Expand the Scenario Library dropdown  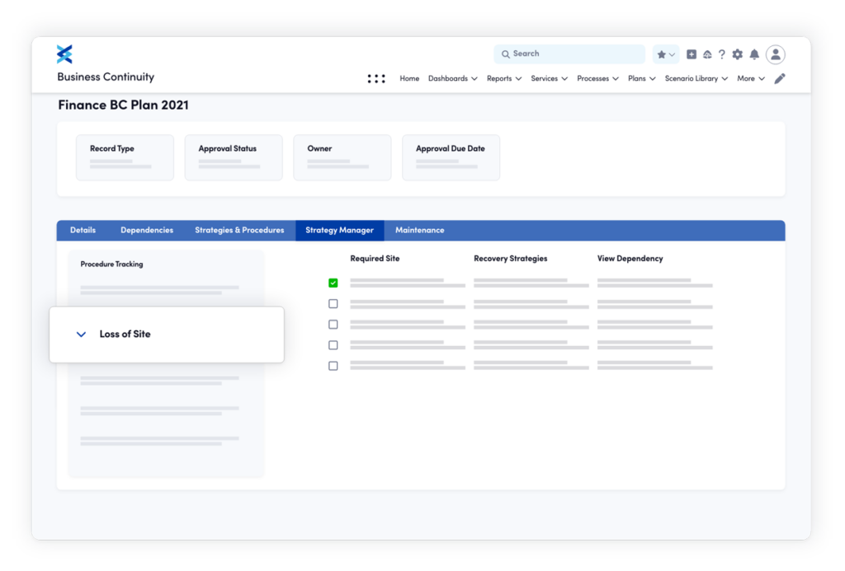pyautogui.click(x=693, y=78)
